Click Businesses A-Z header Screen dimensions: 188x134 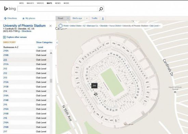(11, 47)
